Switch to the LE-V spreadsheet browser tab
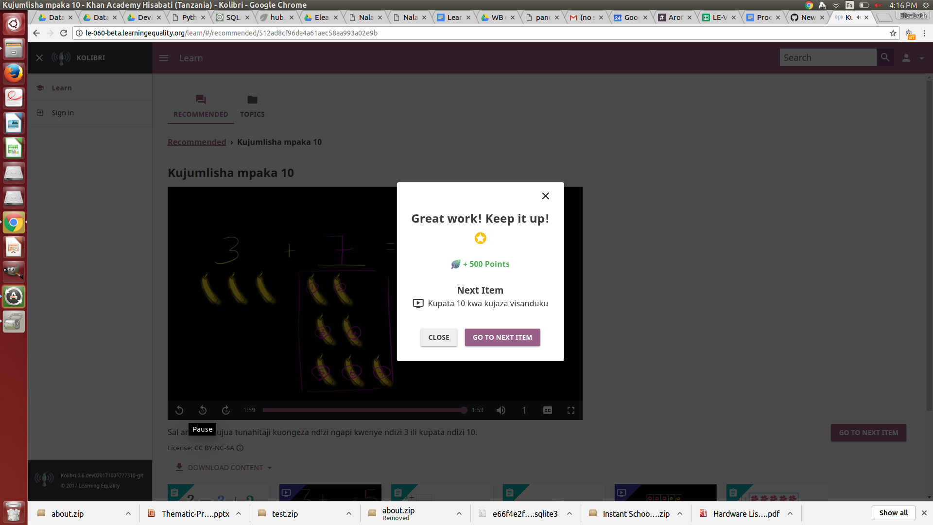Image resolution: width=933 pixels, height=525 pixels. 720,17
